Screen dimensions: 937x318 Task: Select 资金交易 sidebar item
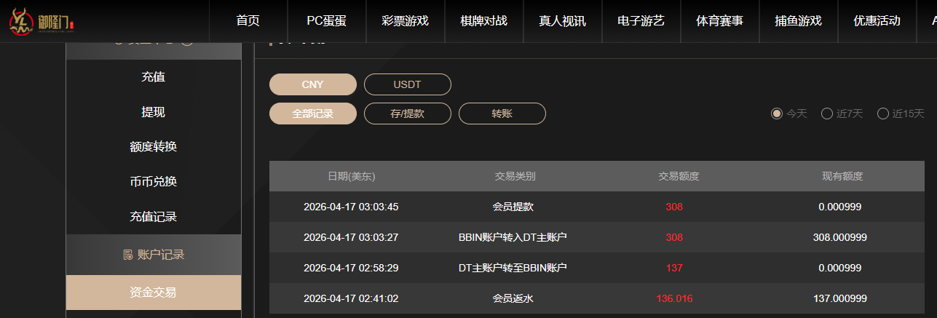pyautogui.click(x=154, y=293)
